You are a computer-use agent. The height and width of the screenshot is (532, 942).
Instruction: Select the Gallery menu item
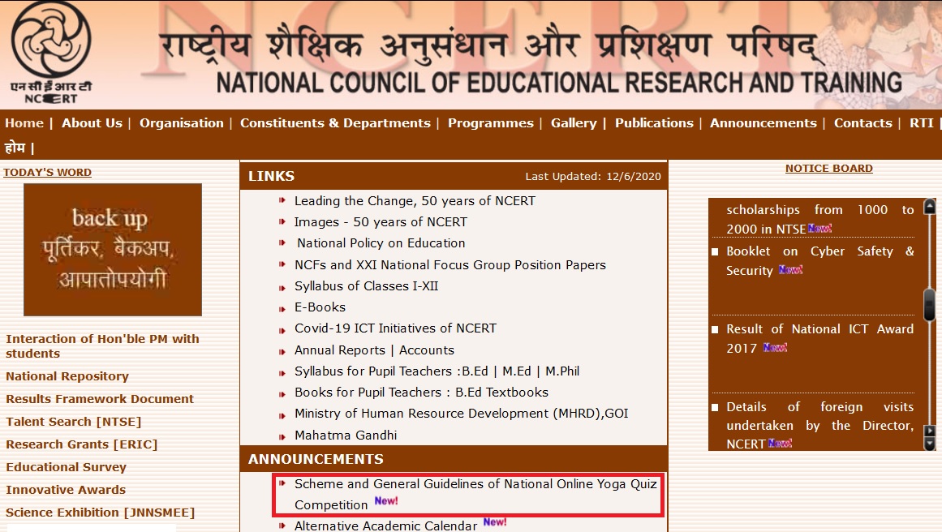(x=573, y=123)
